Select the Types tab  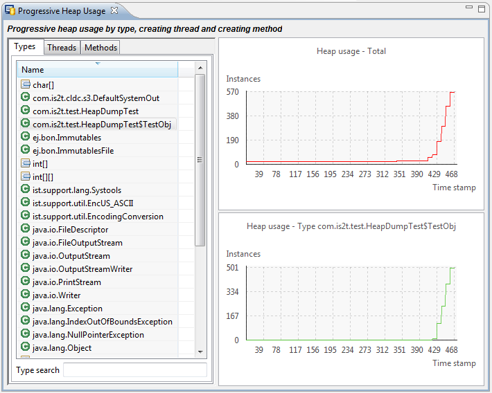pos(25,47)
